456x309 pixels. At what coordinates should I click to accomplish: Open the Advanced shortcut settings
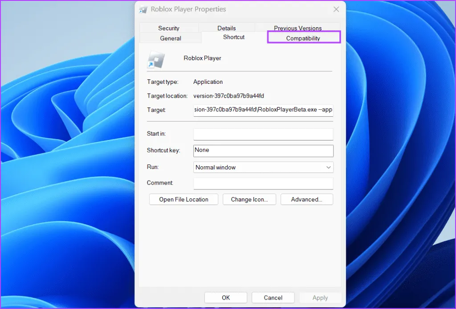pyautogui.click(x=306, y=199)
